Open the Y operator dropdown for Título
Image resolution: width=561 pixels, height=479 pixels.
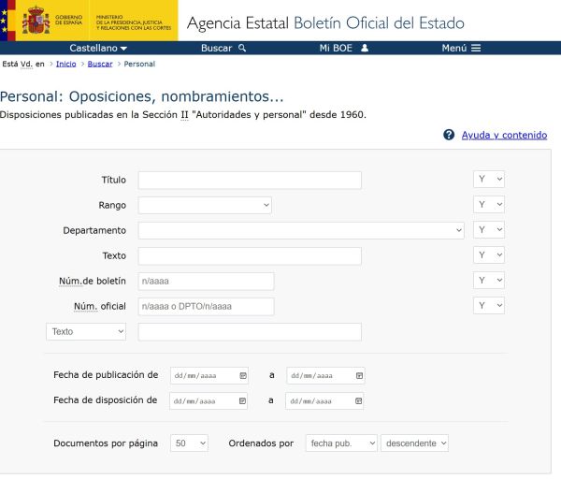pyautogui.click(x=489, y=179)
